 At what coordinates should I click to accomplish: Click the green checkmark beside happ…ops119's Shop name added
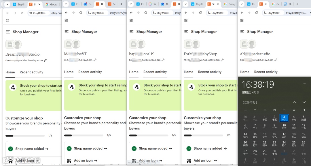[x=134, y=149]
